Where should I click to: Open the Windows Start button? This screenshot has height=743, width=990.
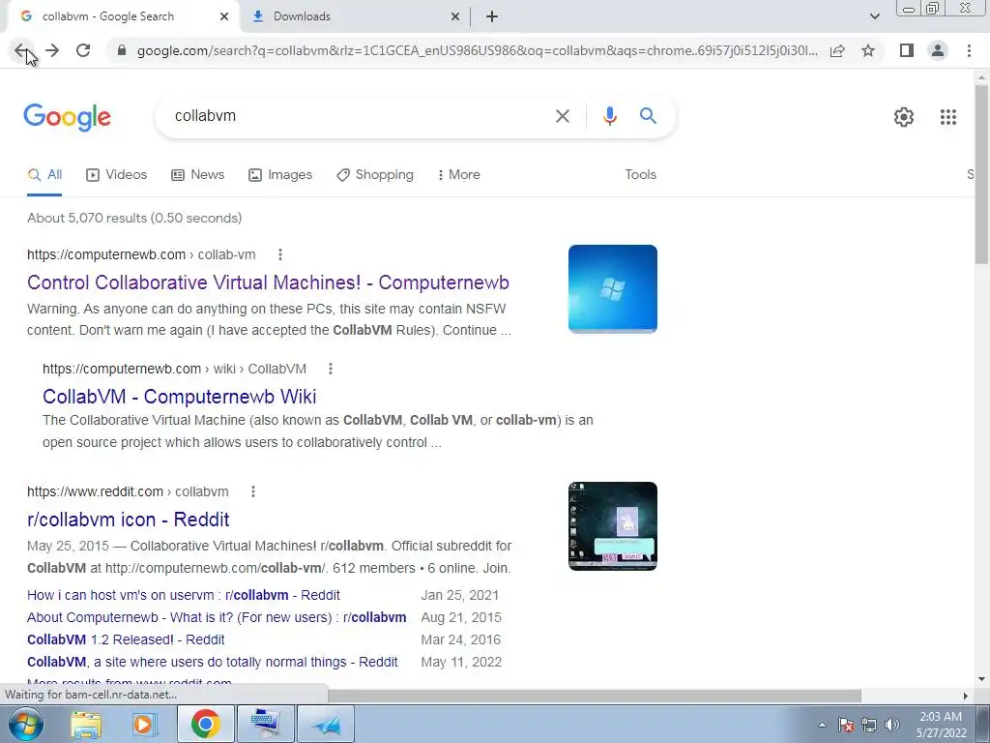coord(26,724)
